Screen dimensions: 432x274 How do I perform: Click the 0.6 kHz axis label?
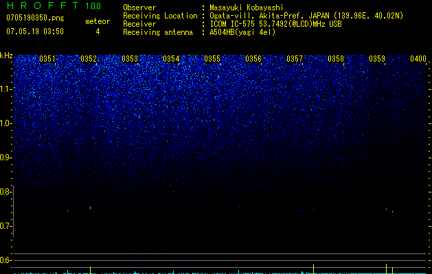(5, 260)
